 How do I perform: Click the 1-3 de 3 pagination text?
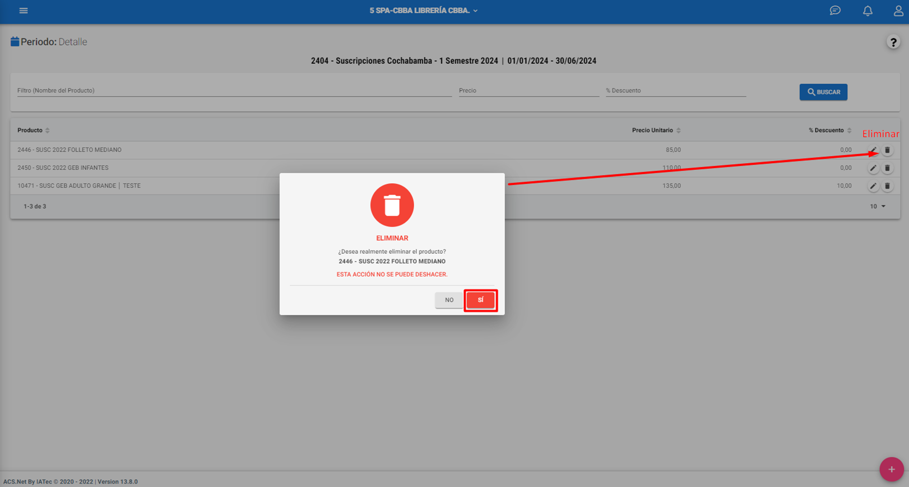click(x=35, y=206)
